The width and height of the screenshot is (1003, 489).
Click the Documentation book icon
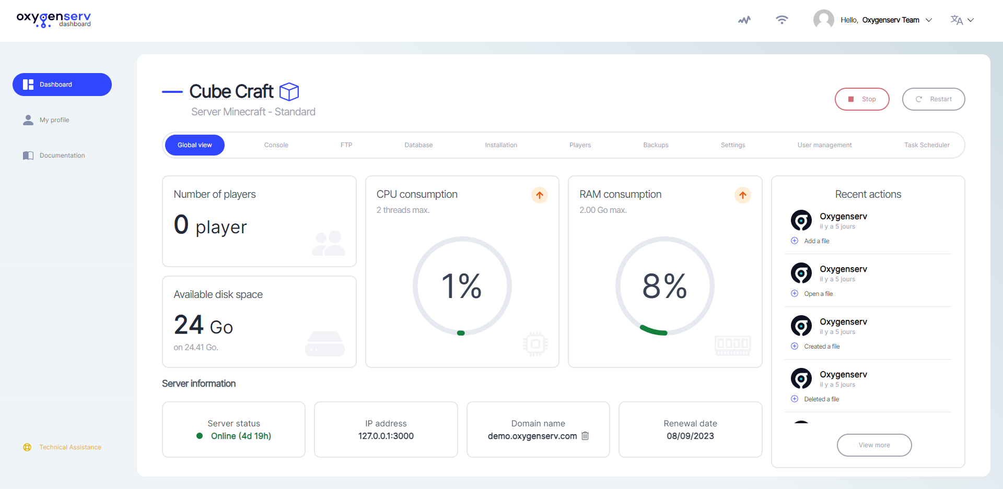coord(28,156)
